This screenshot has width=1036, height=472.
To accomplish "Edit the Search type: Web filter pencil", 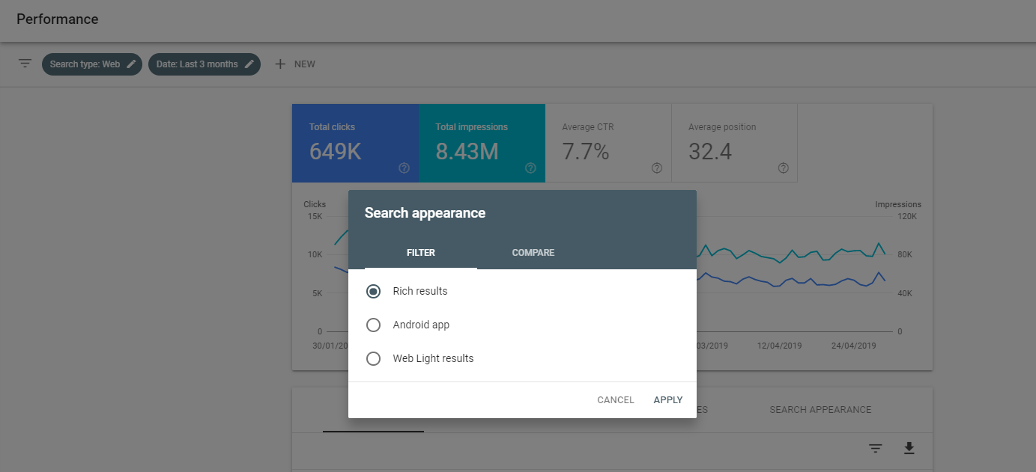I will (132, 64).
